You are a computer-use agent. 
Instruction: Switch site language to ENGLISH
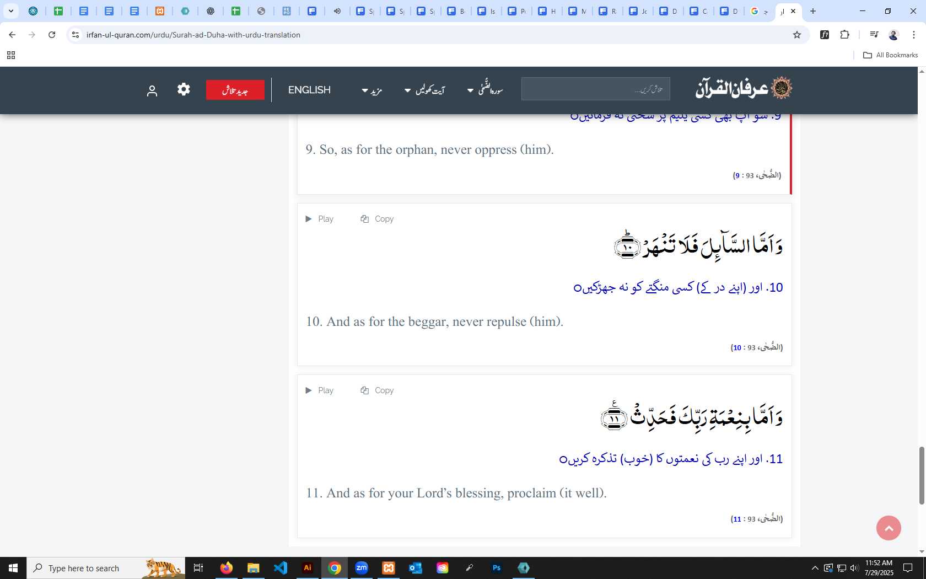309,90
